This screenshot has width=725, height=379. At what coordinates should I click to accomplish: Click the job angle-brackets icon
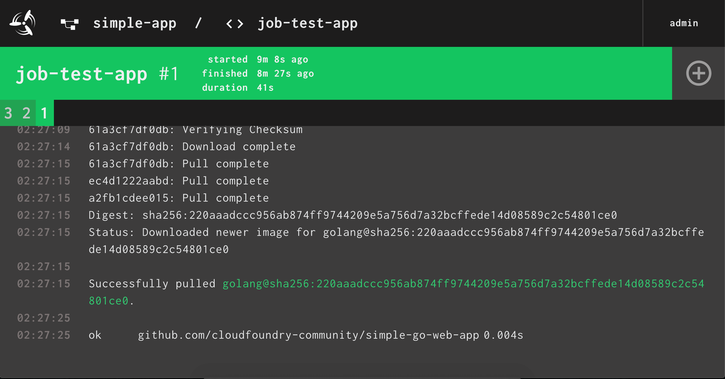point(235,24)
